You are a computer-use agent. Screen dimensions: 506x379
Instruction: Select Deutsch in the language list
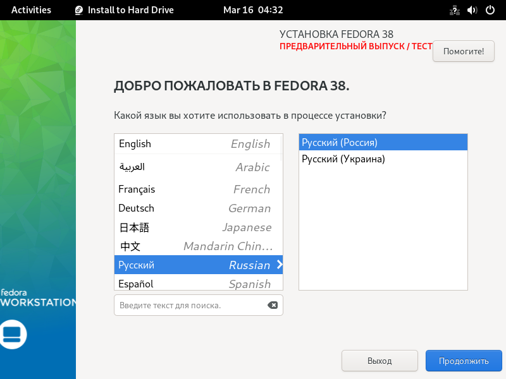point(198,208)
